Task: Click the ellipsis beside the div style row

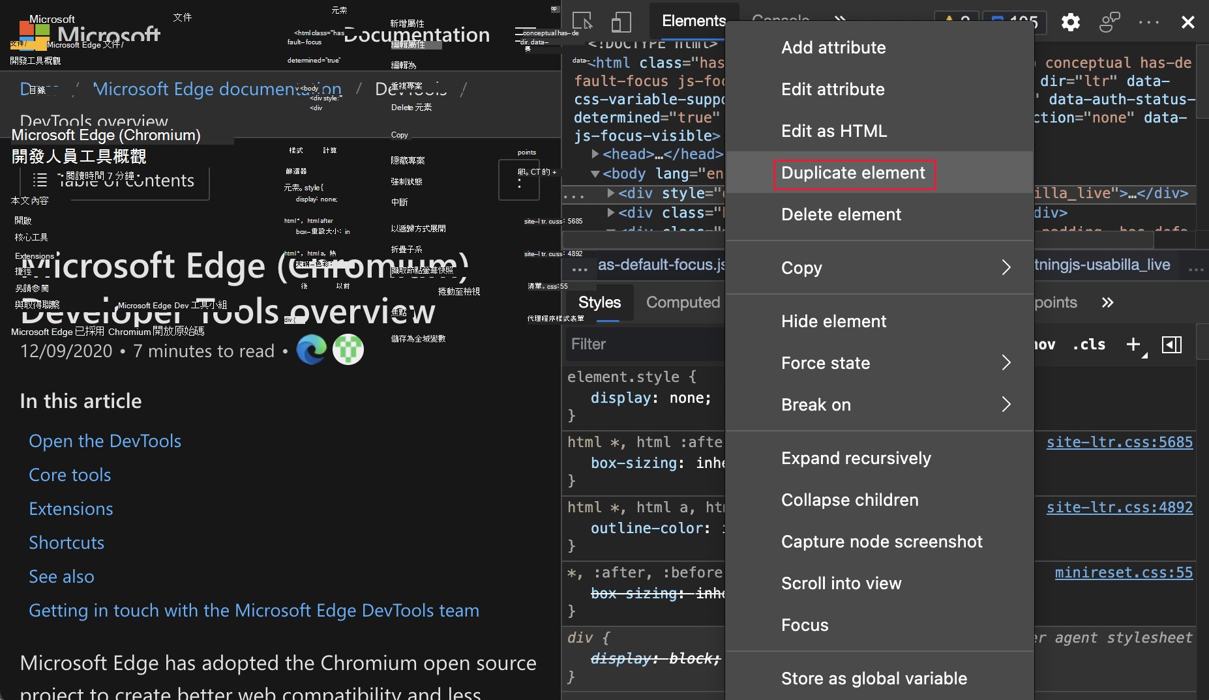Action: (x=574, y=194)
